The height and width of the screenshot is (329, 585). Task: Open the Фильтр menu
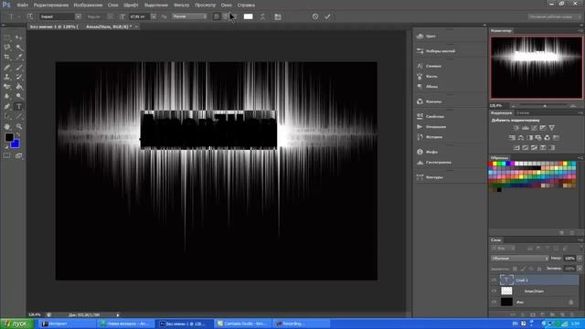tap(181, 5)
